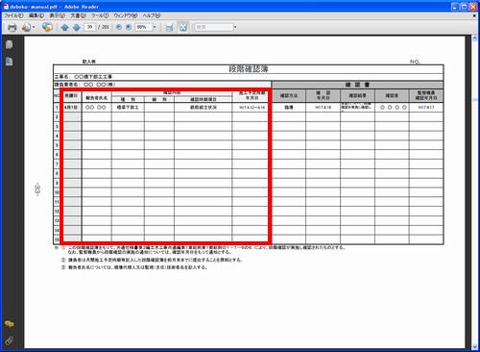
Task: Click the zoom out button
Action: coord(119,27)
